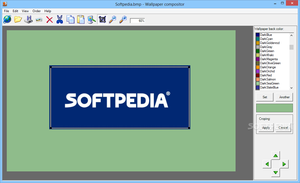Screen dimensions: 300x183
Task: Zoom in with the plus magnifier icon
Action: pos(123,19)
